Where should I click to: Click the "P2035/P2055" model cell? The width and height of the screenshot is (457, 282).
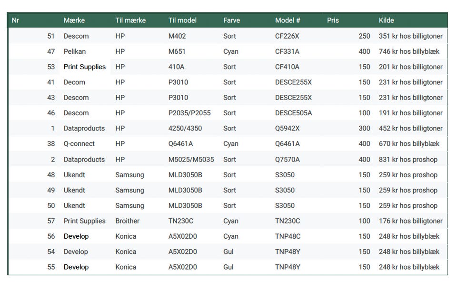[x=189, y=113]
